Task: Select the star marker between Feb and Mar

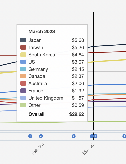Action: click(x=74, y=136)
